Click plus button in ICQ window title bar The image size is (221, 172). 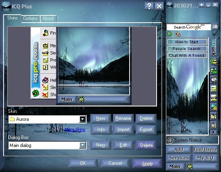click(x=202, y=5)
